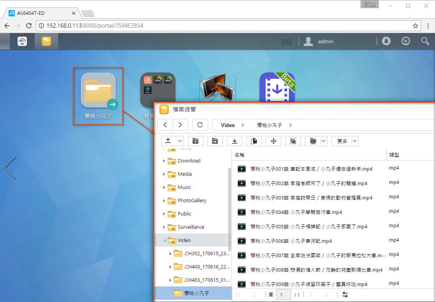The image size is (435, 302).
Task: Create a new folder with toolbar icon
Action: [196, 141]
